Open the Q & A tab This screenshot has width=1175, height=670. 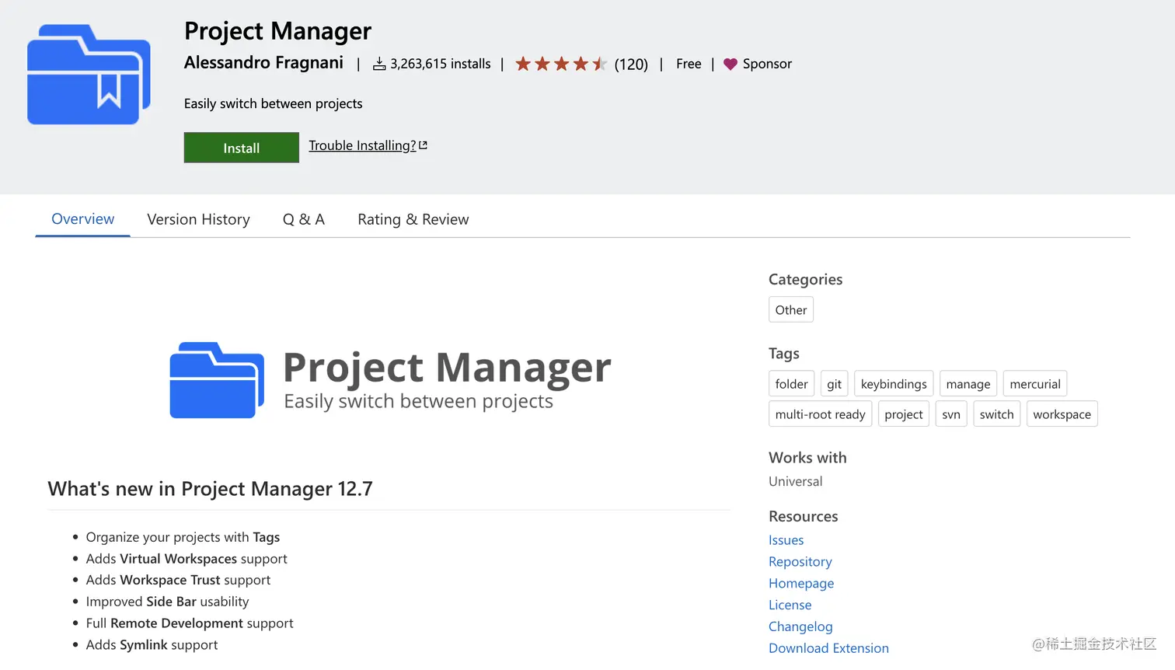tap(304, 219)
